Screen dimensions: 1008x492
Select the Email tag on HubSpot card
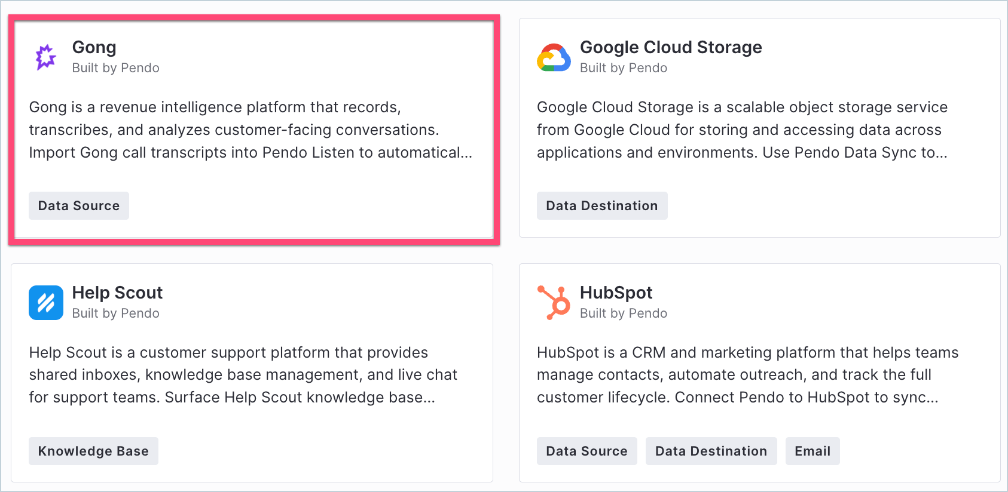coord(812,451)
